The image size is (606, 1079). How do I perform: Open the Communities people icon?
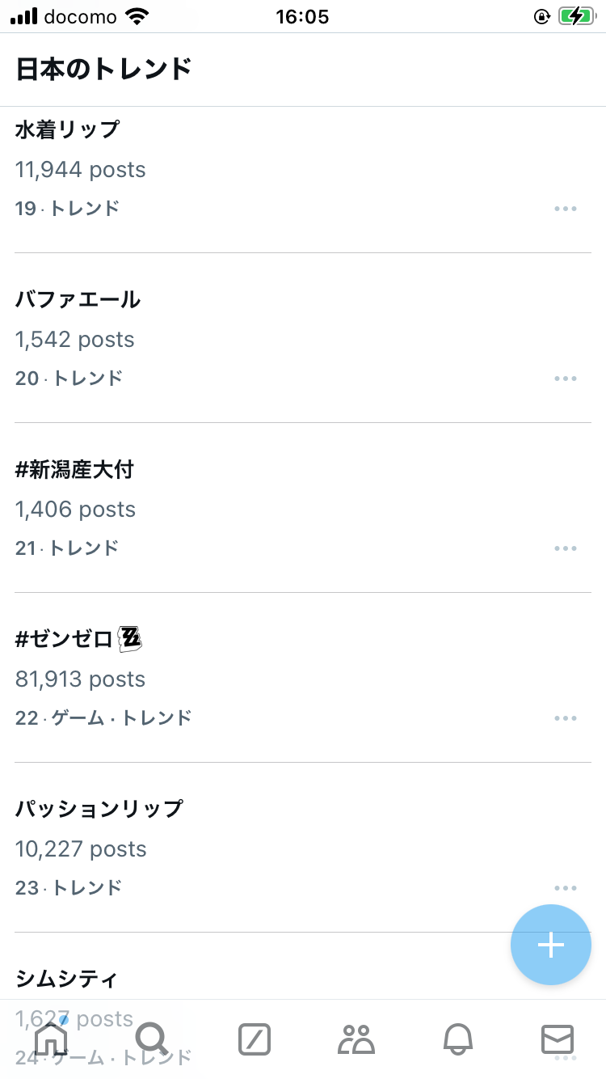[356, 1039]
